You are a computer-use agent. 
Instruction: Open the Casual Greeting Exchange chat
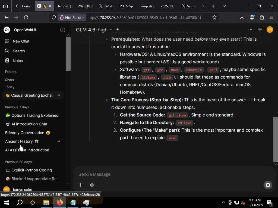point(29,95)
